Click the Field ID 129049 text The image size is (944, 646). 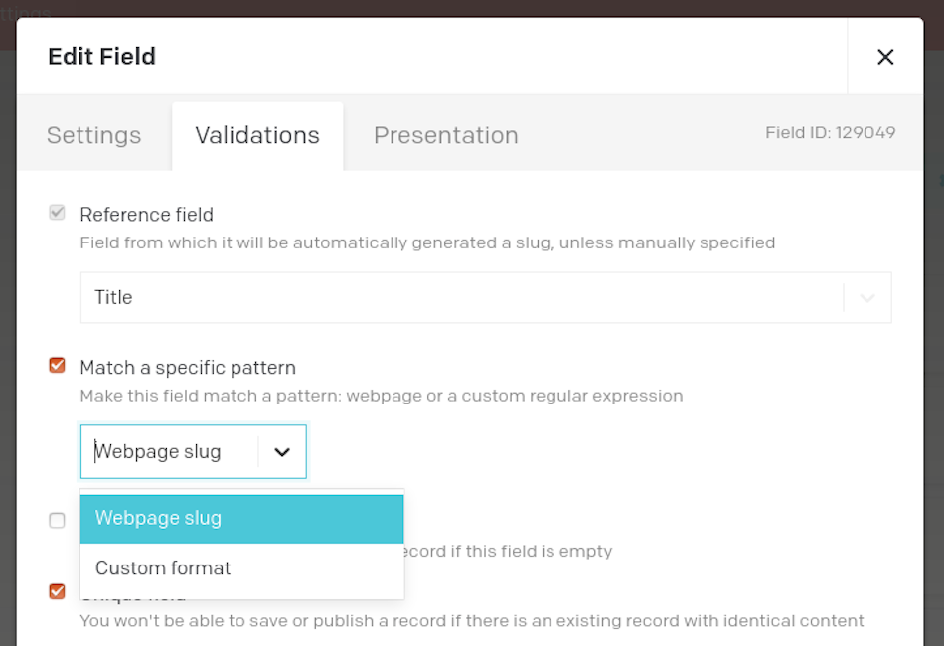(830, 132)
